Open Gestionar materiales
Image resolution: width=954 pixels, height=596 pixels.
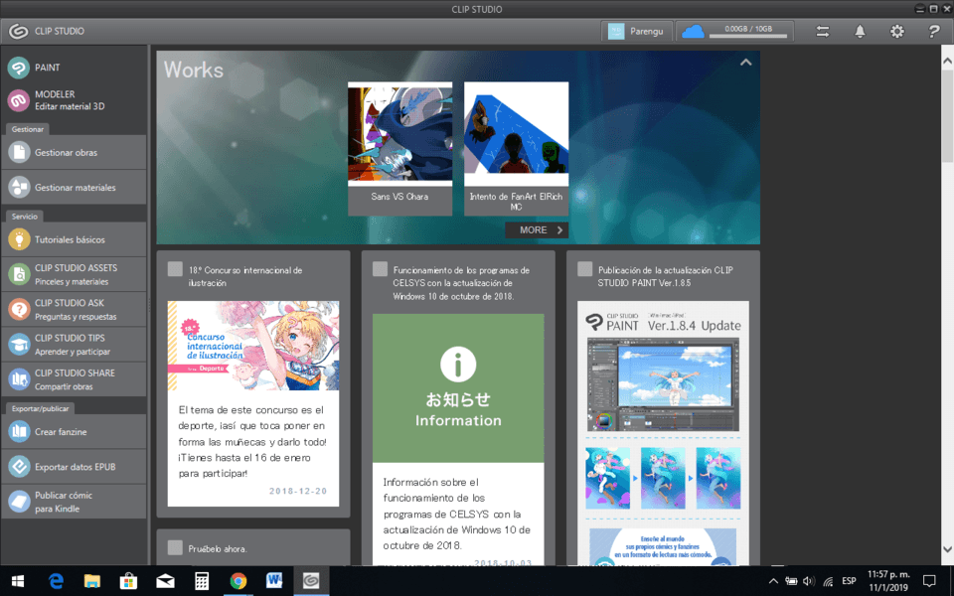point(73,188)
